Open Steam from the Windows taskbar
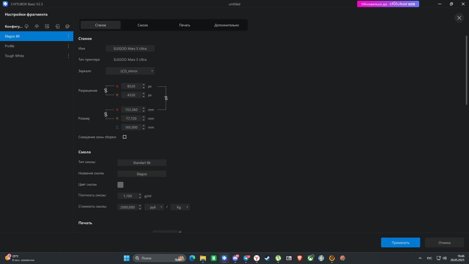 tap(267, 258)
